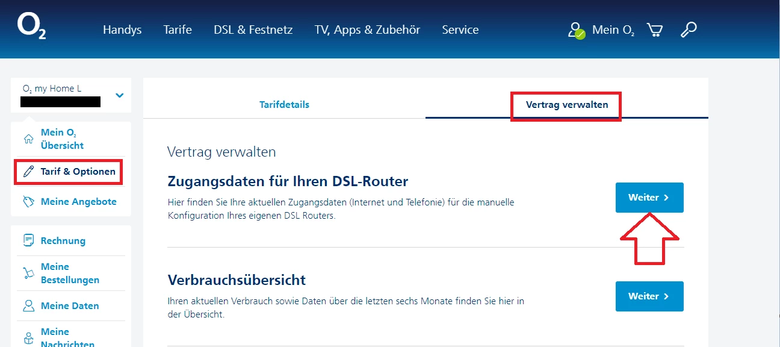The image size is (780, 347).
Task: Click the Mein O2 user profile icon
Action: [576, 31]
